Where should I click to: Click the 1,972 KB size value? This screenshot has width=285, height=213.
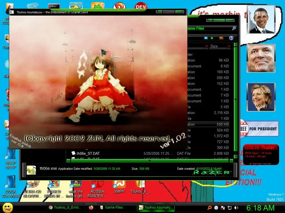point(221,136)
